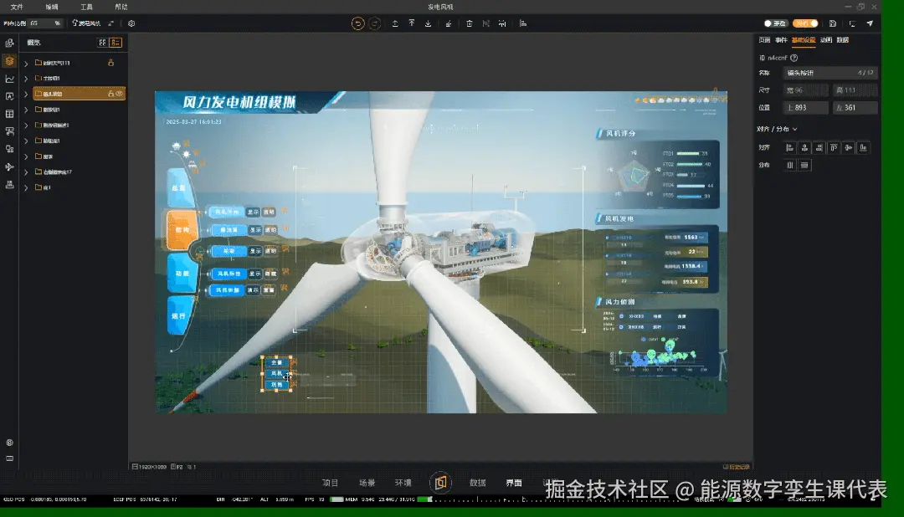Viewport: 904px width, 517px height.
Task: Expand the first folder in layer tree
Action: coord(26,63)
